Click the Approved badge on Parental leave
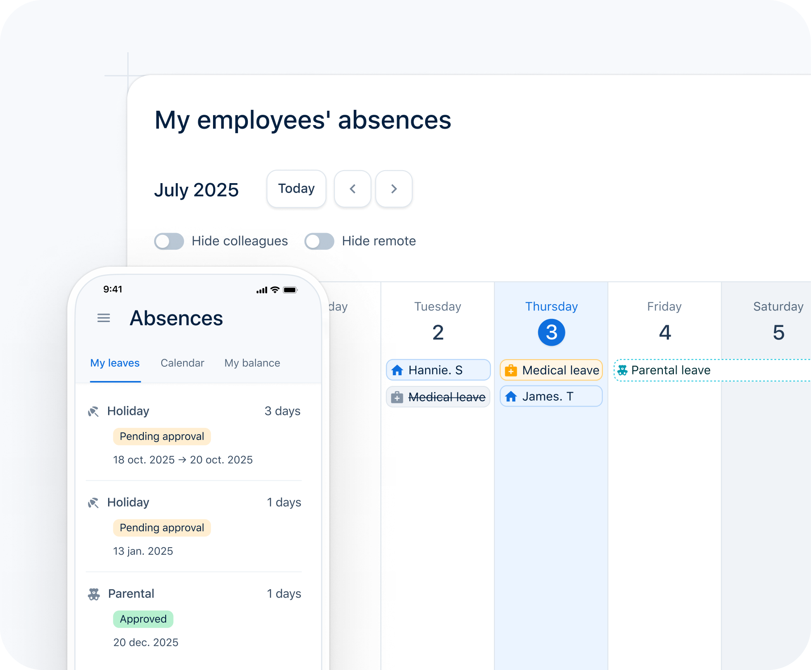 pyautogui.click(x=143, y=619)
